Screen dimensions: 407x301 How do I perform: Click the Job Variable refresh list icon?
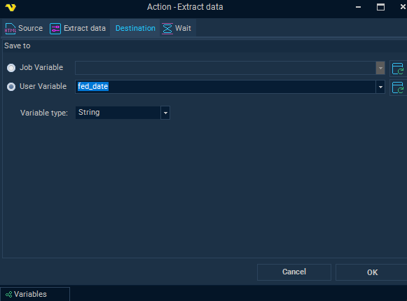coord(398,69)
